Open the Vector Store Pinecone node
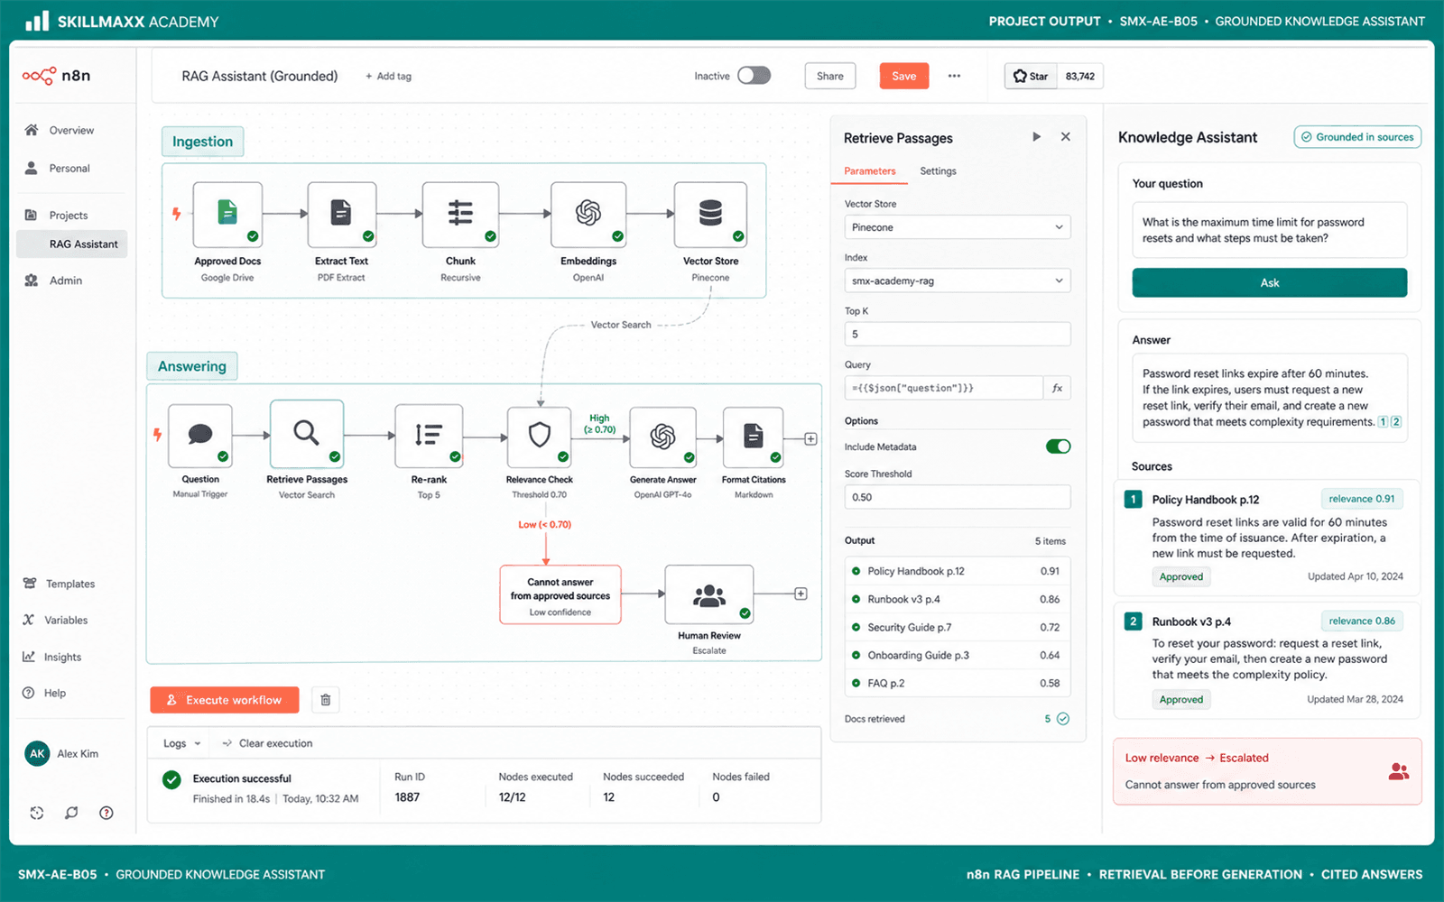Viewport: 1444px width, 902px height. point(710,215)
